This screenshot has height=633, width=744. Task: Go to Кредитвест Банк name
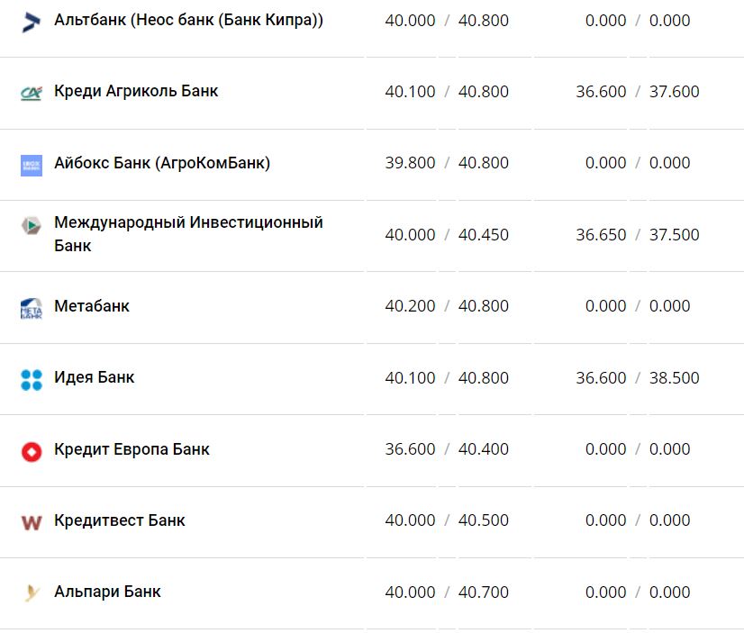click(120, 520)
